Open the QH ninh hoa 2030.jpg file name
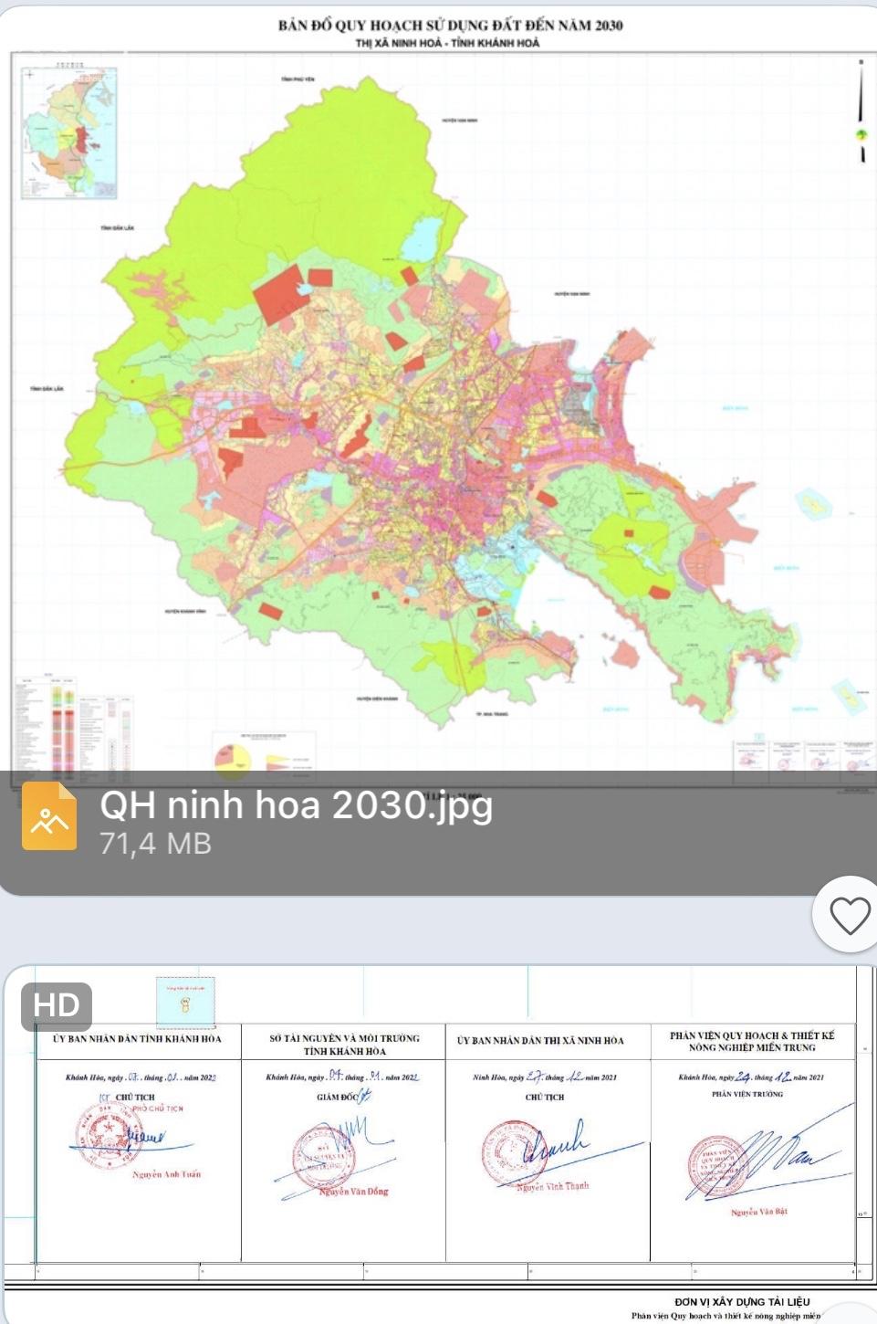 [296, 805]
